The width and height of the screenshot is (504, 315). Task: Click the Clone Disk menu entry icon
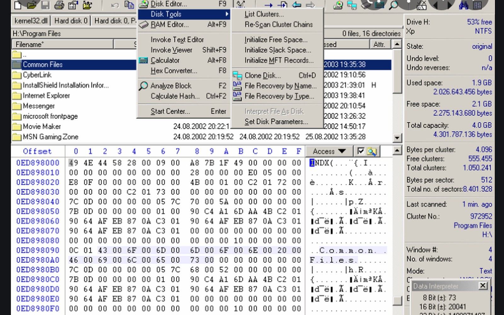[x=237, y=76]
